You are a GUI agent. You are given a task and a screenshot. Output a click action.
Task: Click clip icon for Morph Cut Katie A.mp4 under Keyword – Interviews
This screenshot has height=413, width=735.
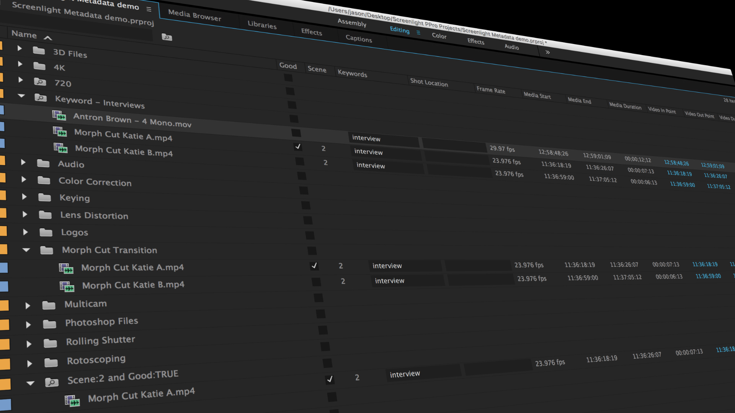click(60, 131)
